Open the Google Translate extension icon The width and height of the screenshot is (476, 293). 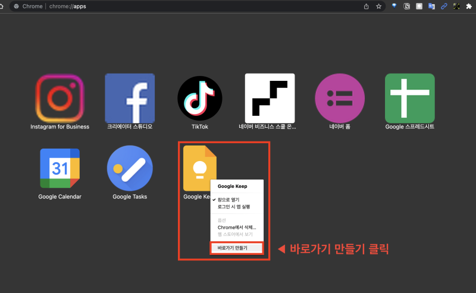(x=431, y=7)
